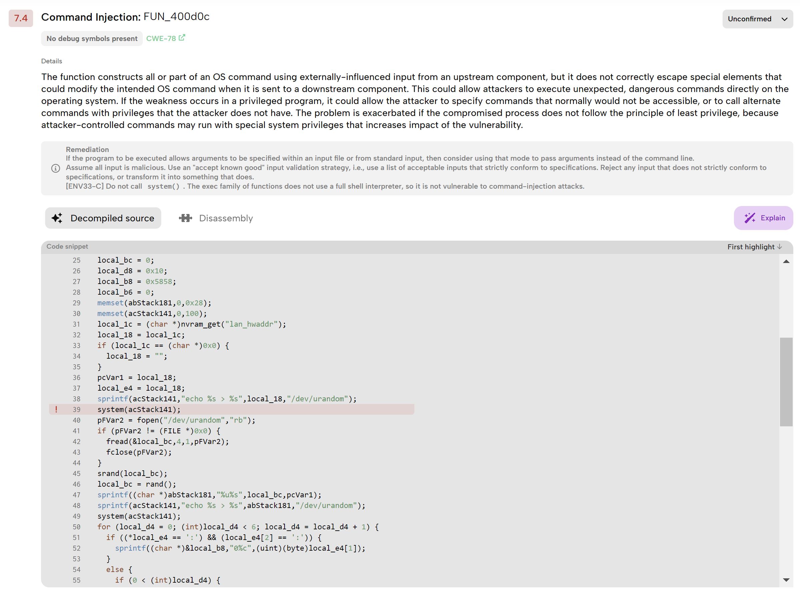The image size is (800, 593).
Task: Click the for loop on line 50
Action: pyautogui.click(x=238, y=527)
